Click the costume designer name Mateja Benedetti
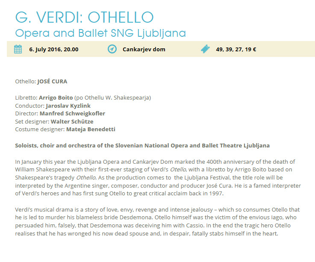 91,129
